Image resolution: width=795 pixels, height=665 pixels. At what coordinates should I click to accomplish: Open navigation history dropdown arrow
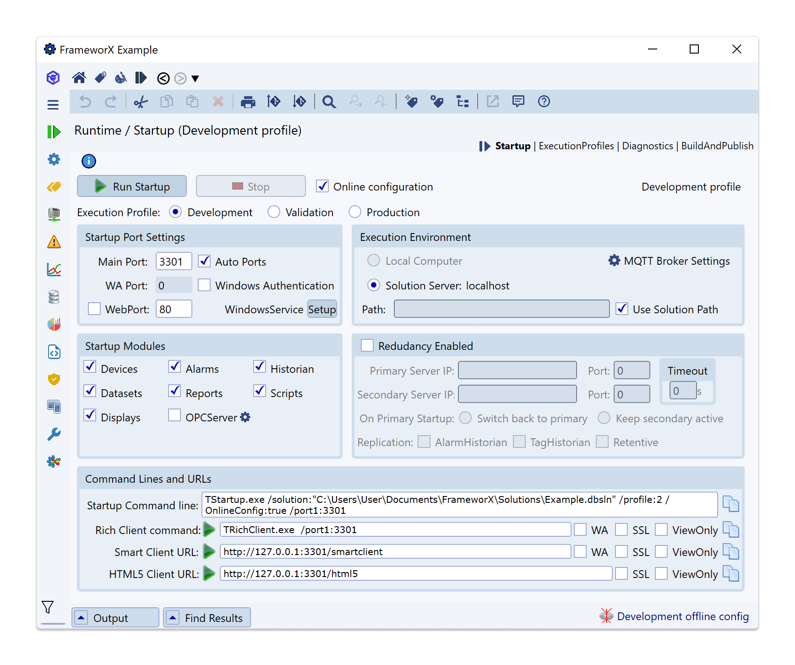pos(195,79)
